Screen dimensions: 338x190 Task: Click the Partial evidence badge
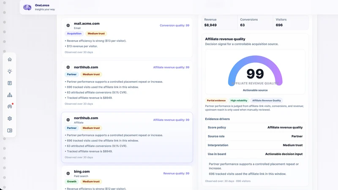[216, 100]
